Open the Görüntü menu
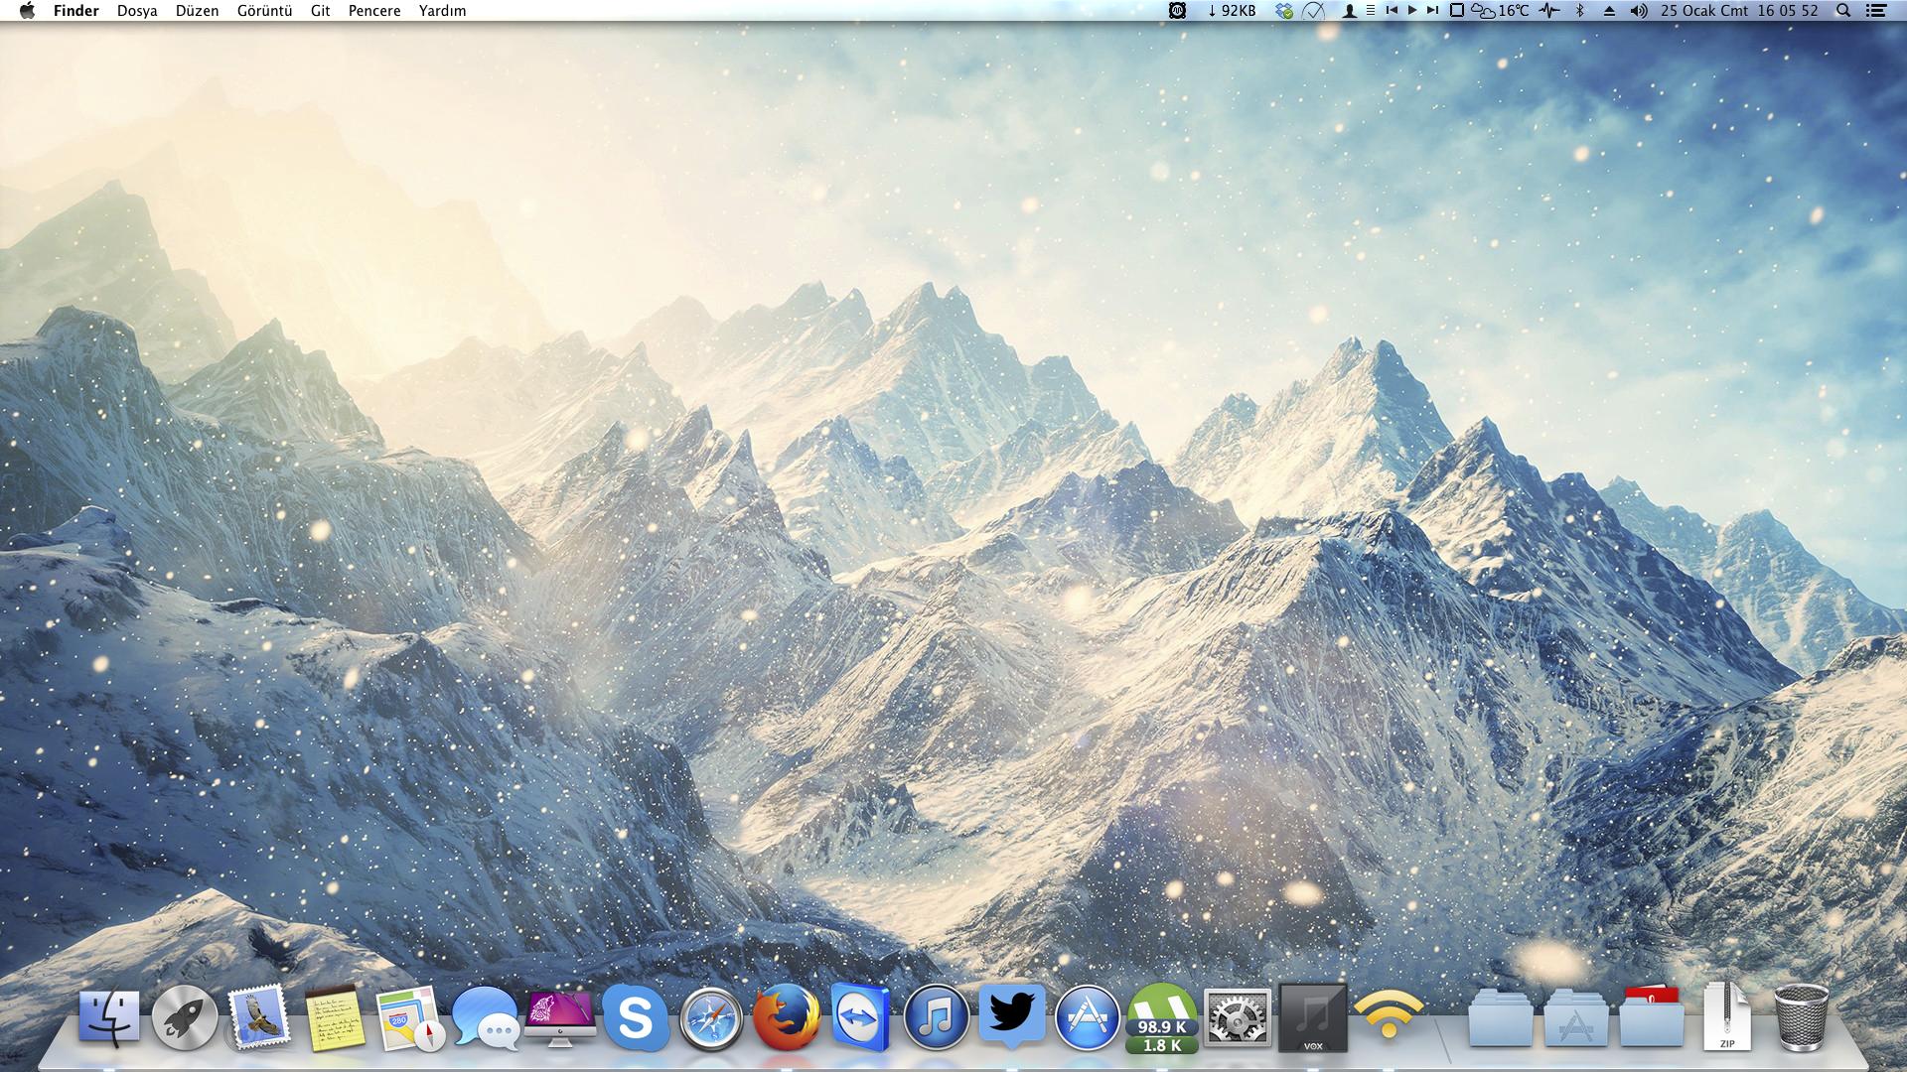This screenshot has width=1907, height=1072. (x=264, y=11)
